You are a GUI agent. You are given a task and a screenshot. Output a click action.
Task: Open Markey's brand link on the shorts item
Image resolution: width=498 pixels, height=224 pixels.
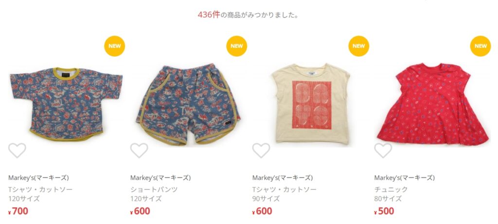[160, 178]
